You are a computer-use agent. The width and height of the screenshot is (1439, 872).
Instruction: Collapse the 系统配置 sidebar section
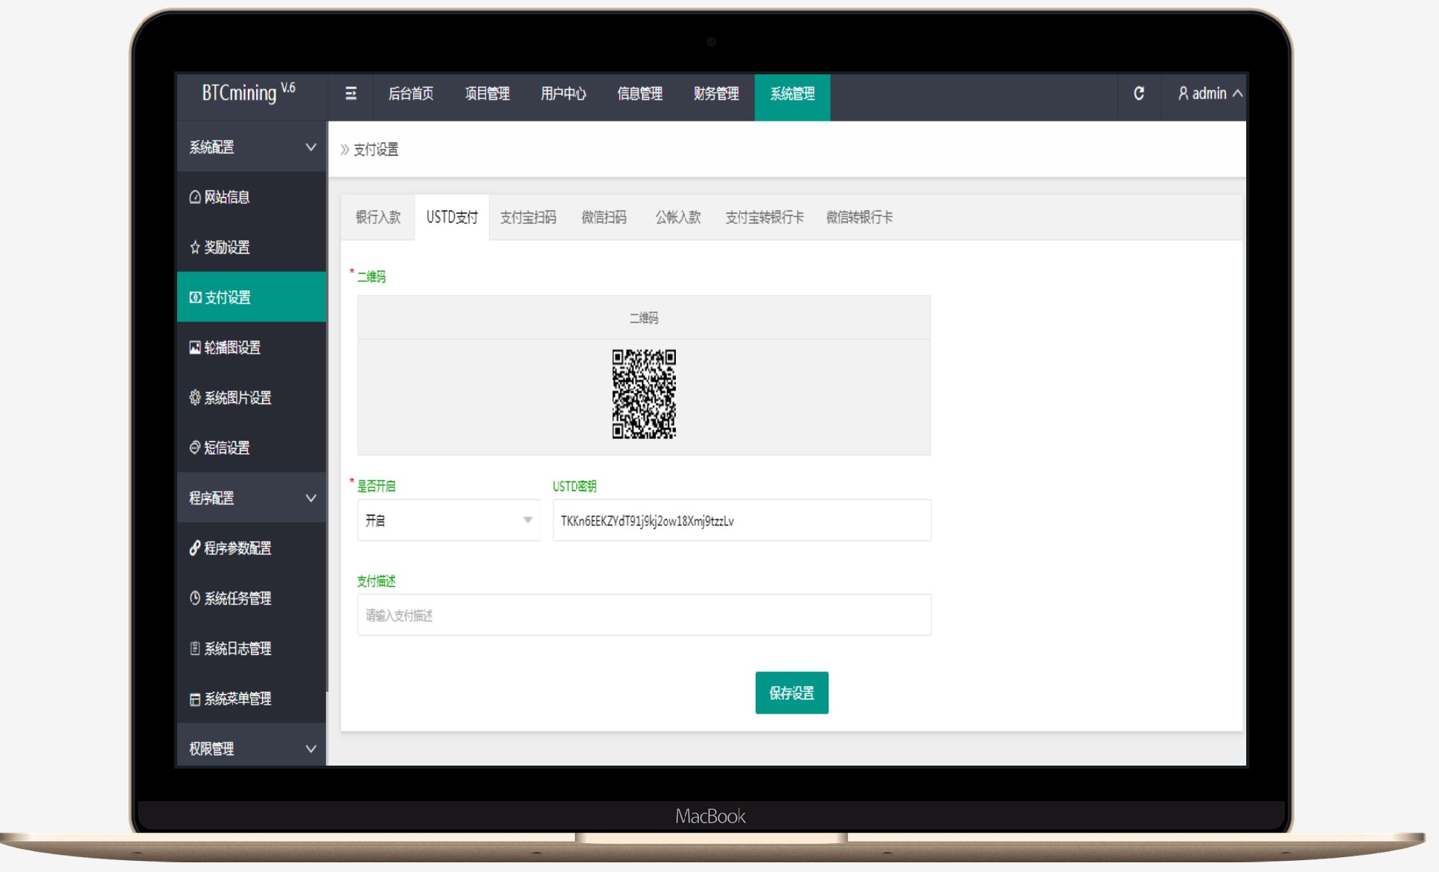click(252, 147)
